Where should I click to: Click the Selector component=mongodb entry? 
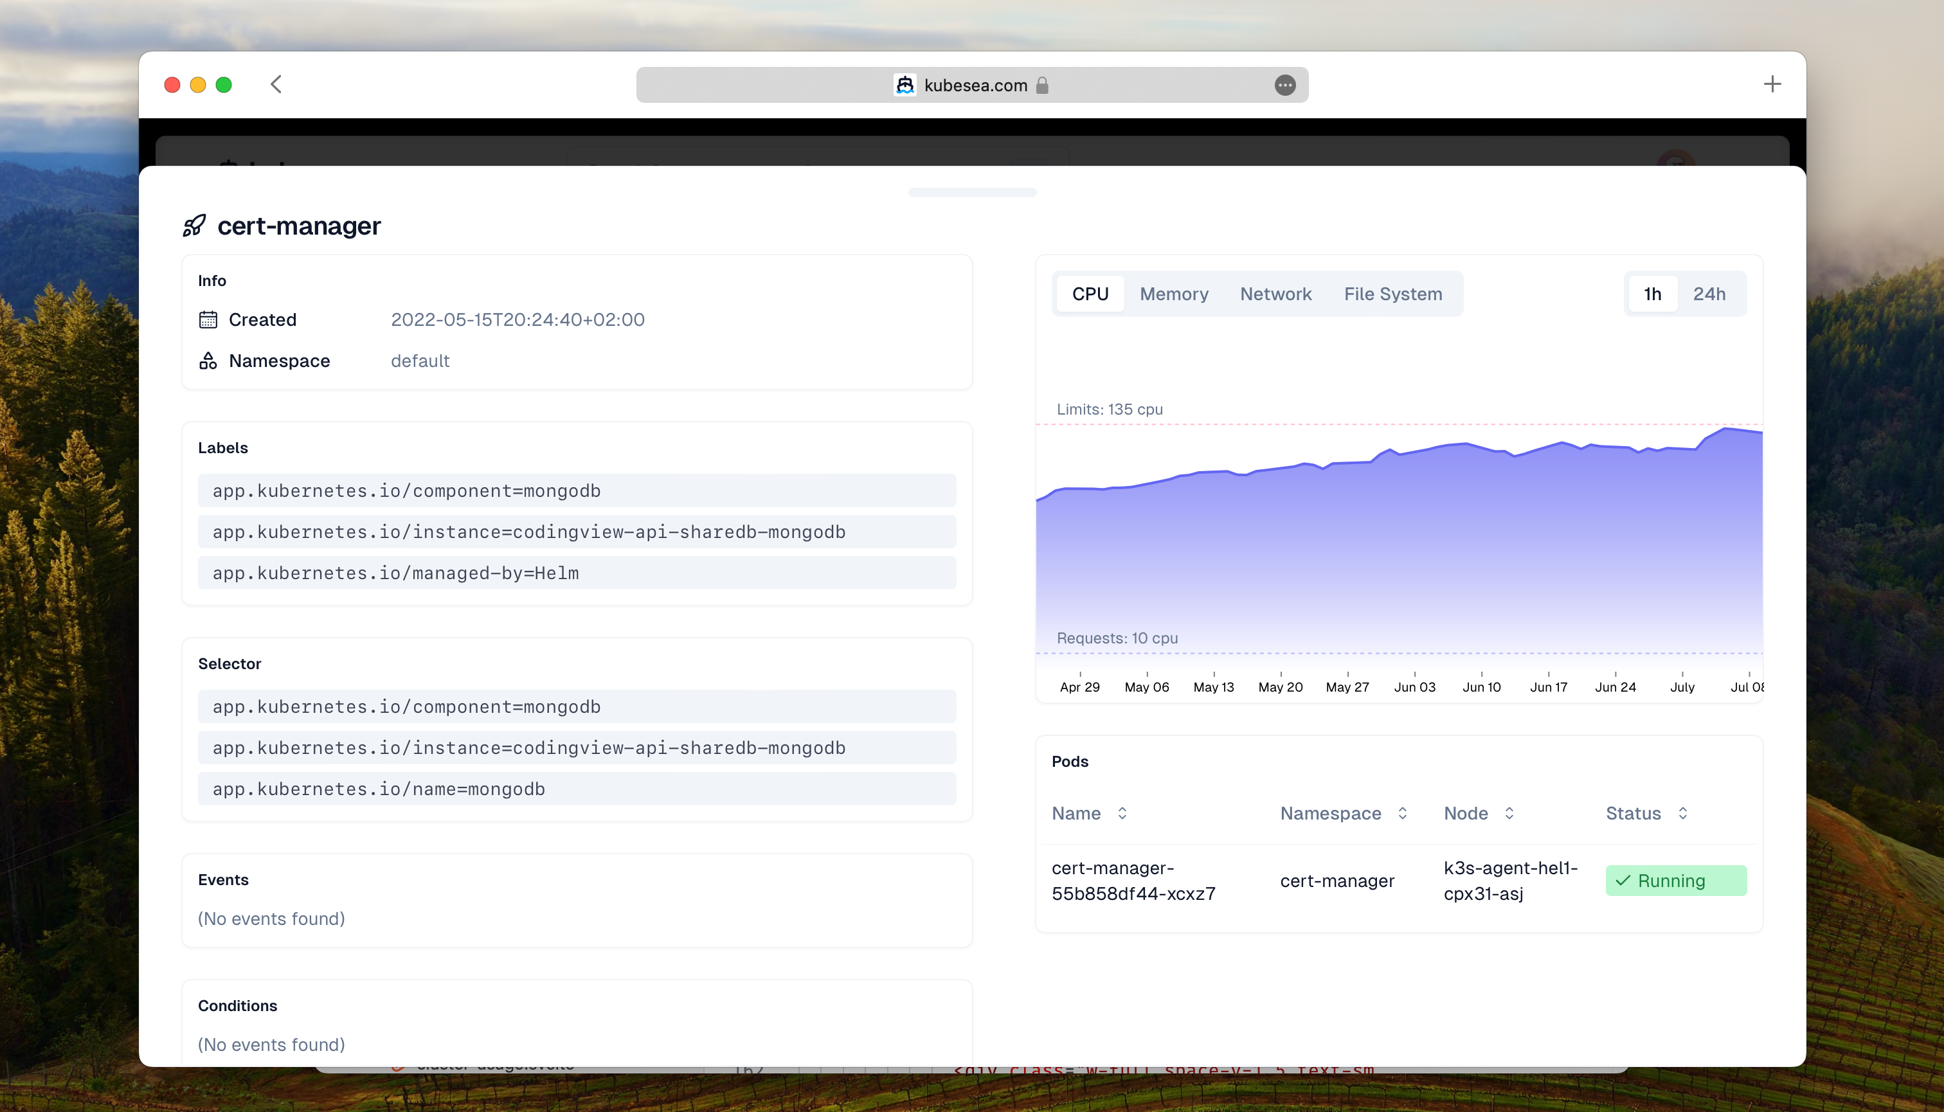pyautogui.click(x=577, y=706)
